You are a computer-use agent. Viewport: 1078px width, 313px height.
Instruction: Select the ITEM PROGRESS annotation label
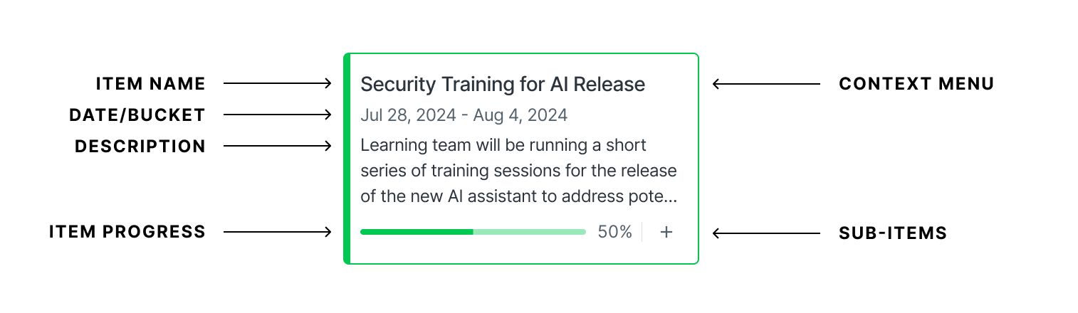pos(127,232)
